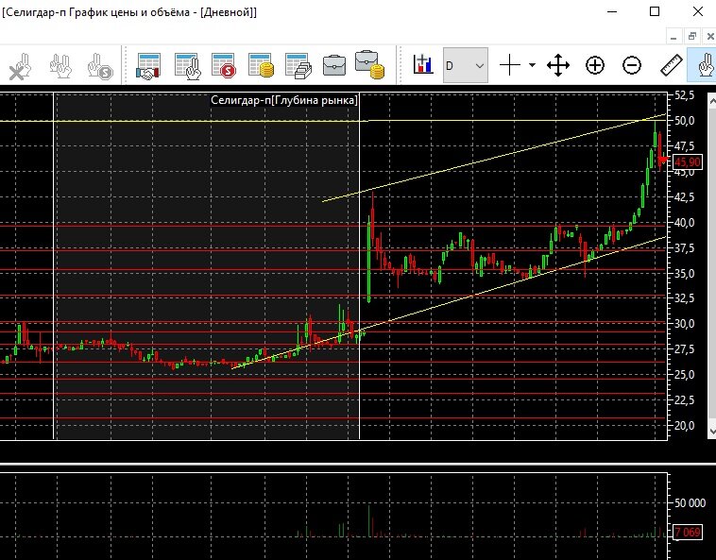Click the add chart indicator icon
This screenshot has height=560, width=716.
pyautogui.click(x=423, y=65)
